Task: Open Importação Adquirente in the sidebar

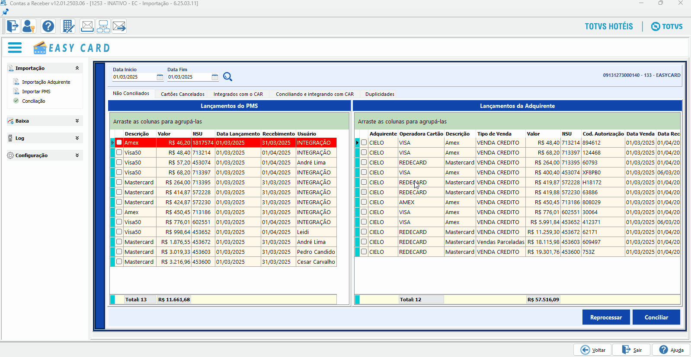Action: (46, 82)
